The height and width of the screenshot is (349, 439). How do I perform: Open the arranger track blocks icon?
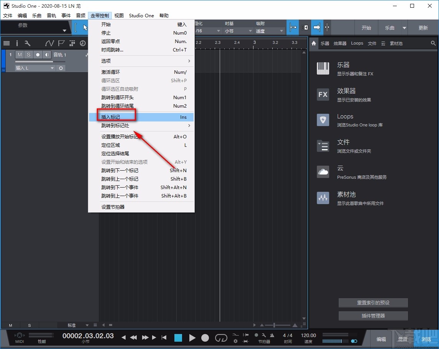(x=72, y=43)
